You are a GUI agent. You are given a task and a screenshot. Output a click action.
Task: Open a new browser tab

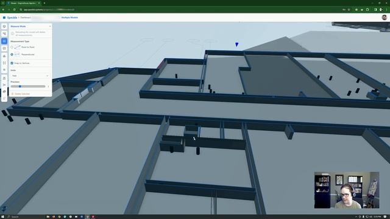tap(44, 3)
